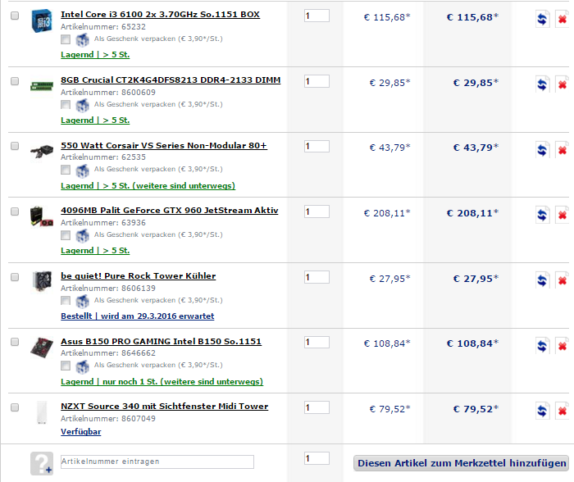Select checkbox for Palit GeForce GTX 960 row

tap(15, 211)
